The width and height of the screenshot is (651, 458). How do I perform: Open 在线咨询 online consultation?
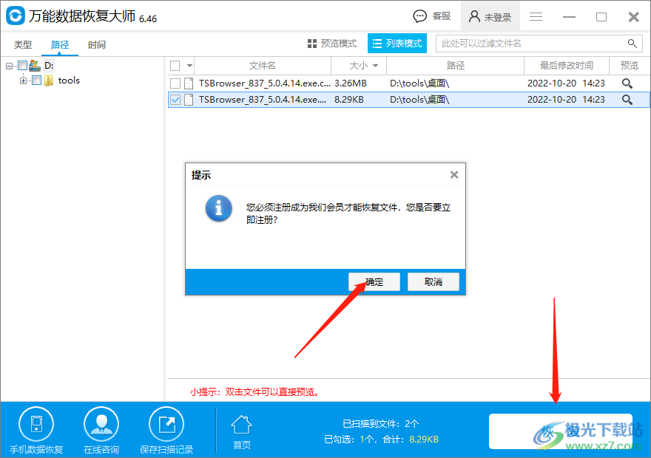pyautogui.click(x=101, y=431)
